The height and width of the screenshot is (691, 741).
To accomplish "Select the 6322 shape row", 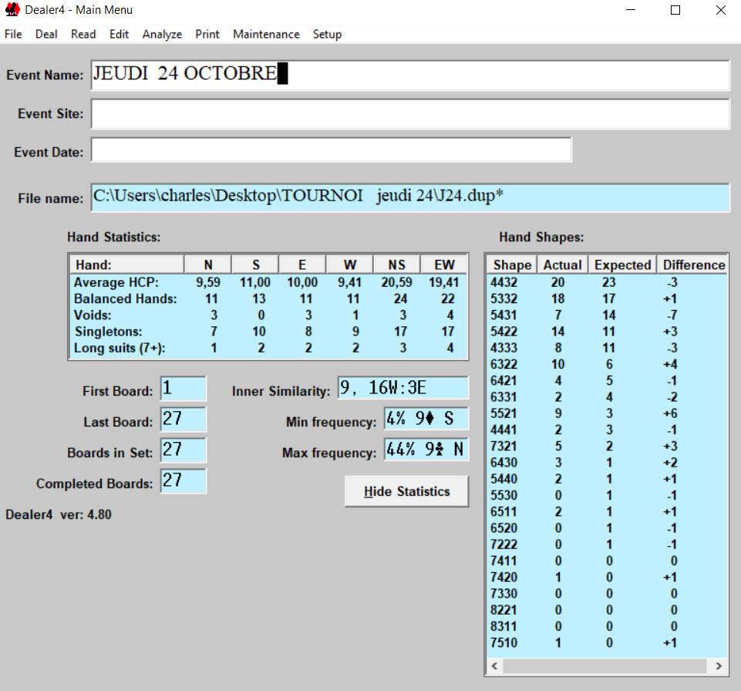I will pyautogui.click(x=607, y=364).
